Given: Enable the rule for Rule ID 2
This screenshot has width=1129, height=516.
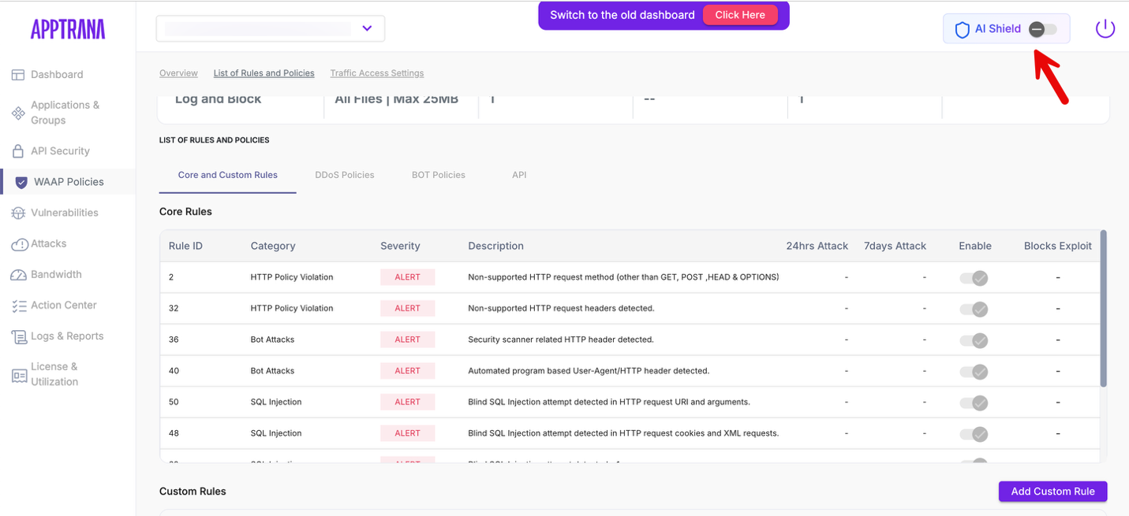Looking at the screenshot, I should pyautogui.click(x=974, y=278).
